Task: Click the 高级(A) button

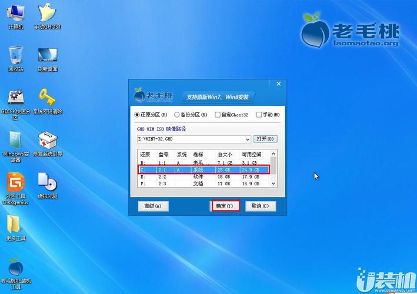Action: click(153, 206)
